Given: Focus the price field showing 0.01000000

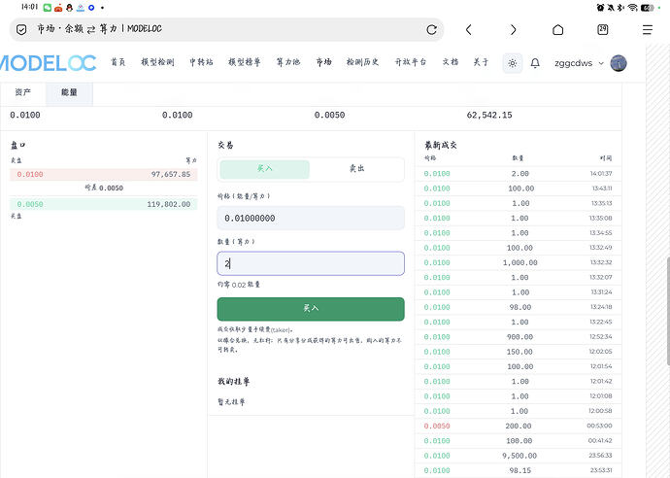Looking at the screenshot, I should pyautogui.click(x=311, y=218).
